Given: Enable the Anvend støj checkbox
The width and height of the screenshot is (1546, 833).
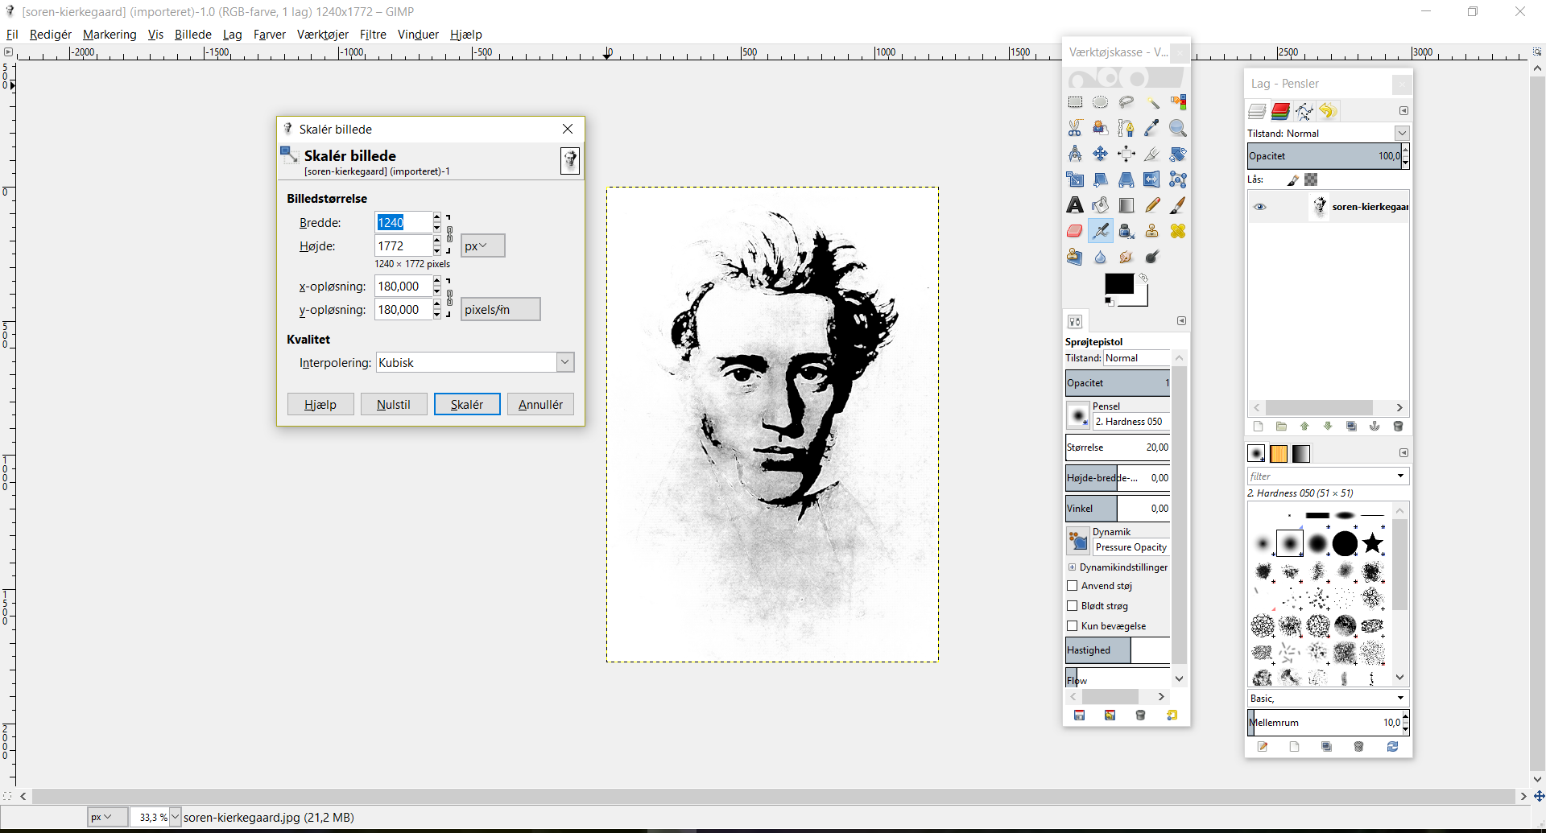Looking at the screenshot, I should tap(1073, 586).
